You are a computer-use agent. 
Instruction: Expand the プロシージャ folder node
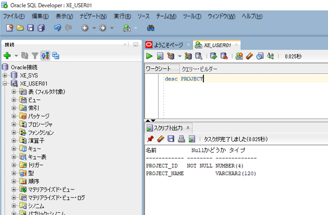click(14, 124)
